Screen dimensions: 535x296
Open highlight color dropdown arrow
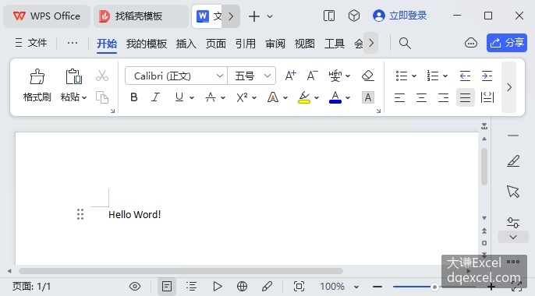point(317,98)
